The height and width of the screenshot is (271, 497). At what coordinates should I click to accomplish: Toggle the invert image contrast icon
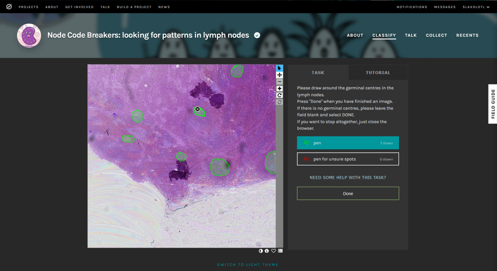tap(261, 251)
